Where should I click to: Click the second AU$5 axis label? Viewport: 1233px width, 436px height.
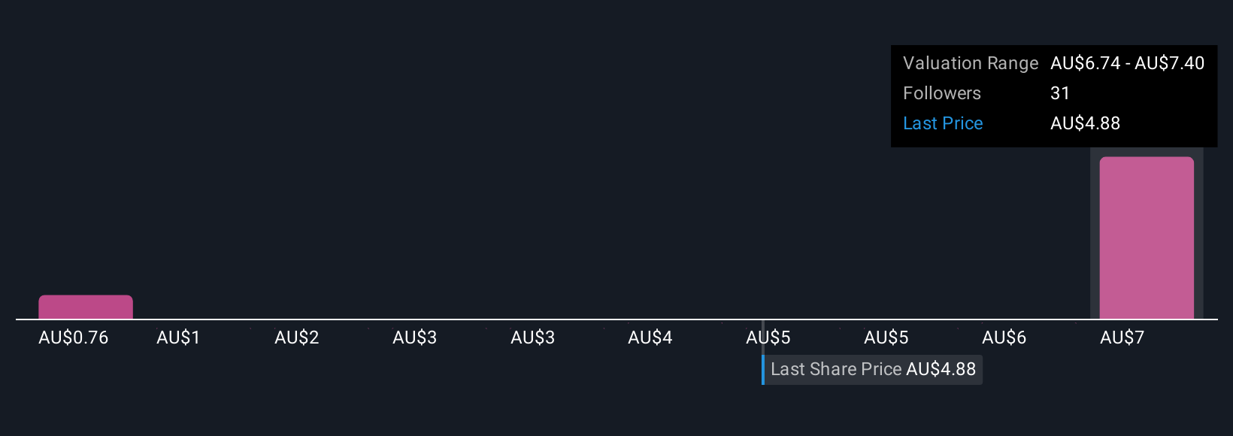[886, 338]
